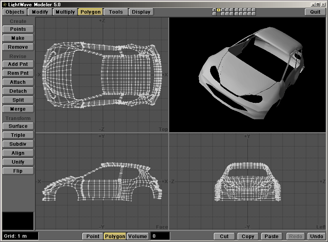Activate foreground layer 10 button
This screenshot has width=328, height=242.
(254, 10)
